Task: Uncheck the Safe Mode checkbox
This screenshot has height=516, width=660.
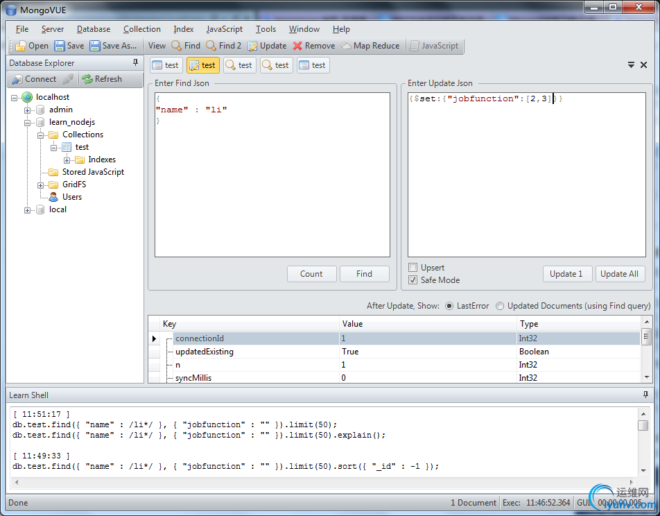Action: (413, 280)
